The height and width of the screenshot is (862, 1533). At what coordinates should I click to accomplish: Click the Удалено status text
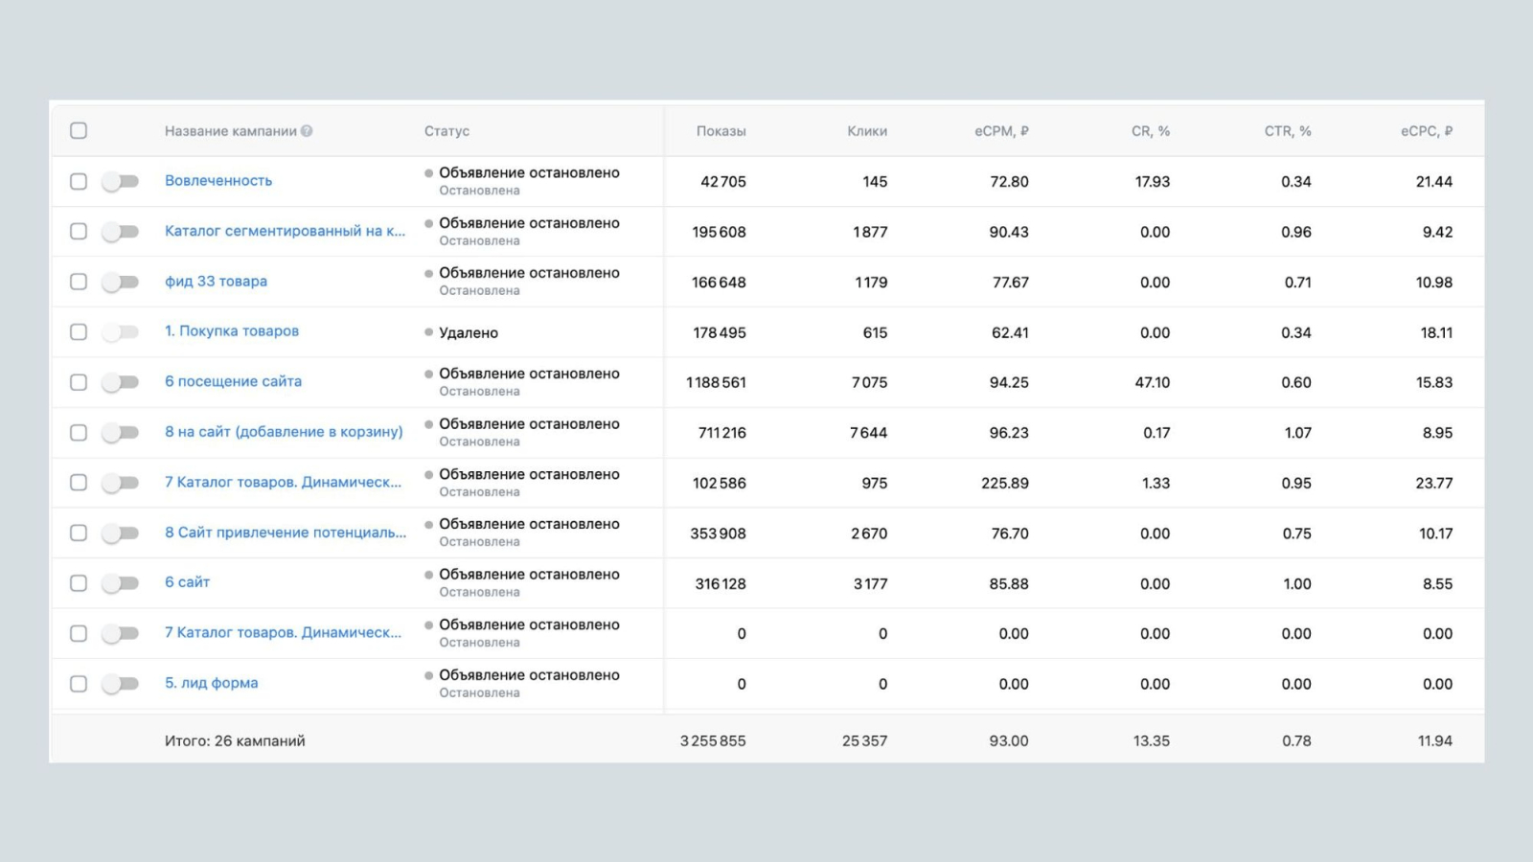(x=469, y=333)
